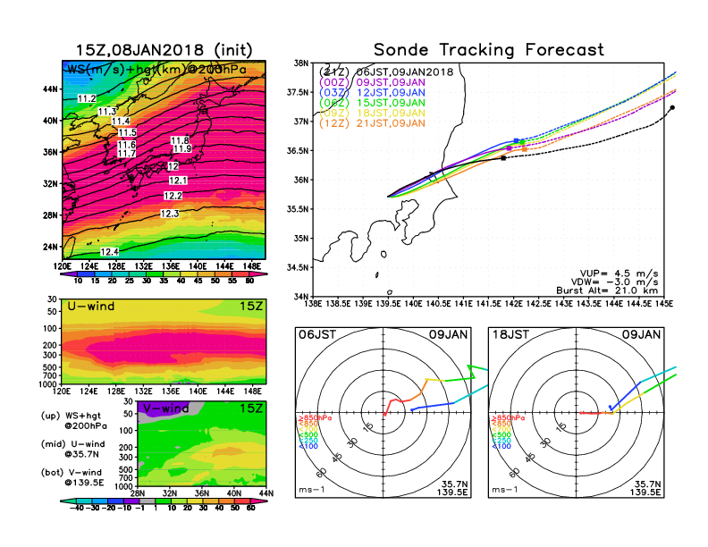The image size is (708, 547).
Task: Select the '(mid) U-wind @35.7N' caption
Action: [72, 449]
